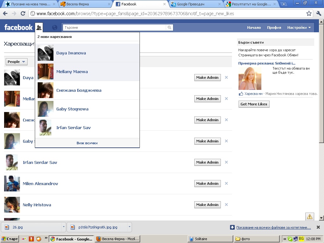Switch to the Google Преводач tab
Image resolution: width=324 pixels, height=243 pixels.
pos(195,4)
